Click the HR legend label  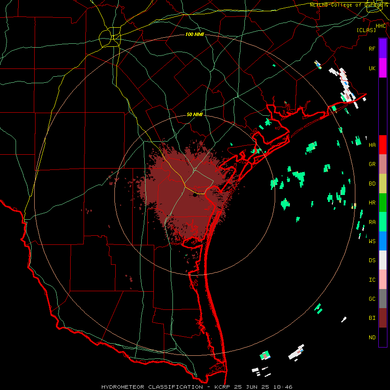click(372, 203)
